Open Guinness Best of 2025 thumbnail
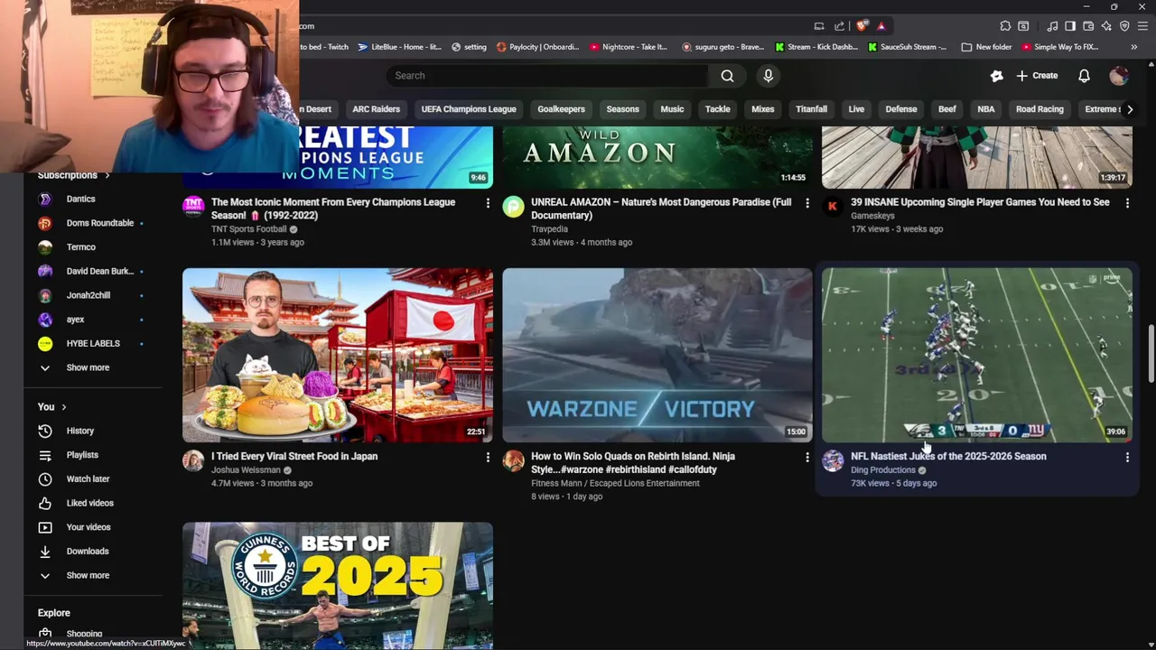This screenshot has height=650, width=1156. pyautogui.click(x=338, y=586)
